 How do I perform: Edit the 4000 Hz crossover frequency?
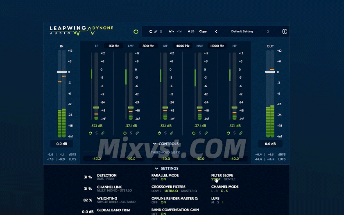183,46
